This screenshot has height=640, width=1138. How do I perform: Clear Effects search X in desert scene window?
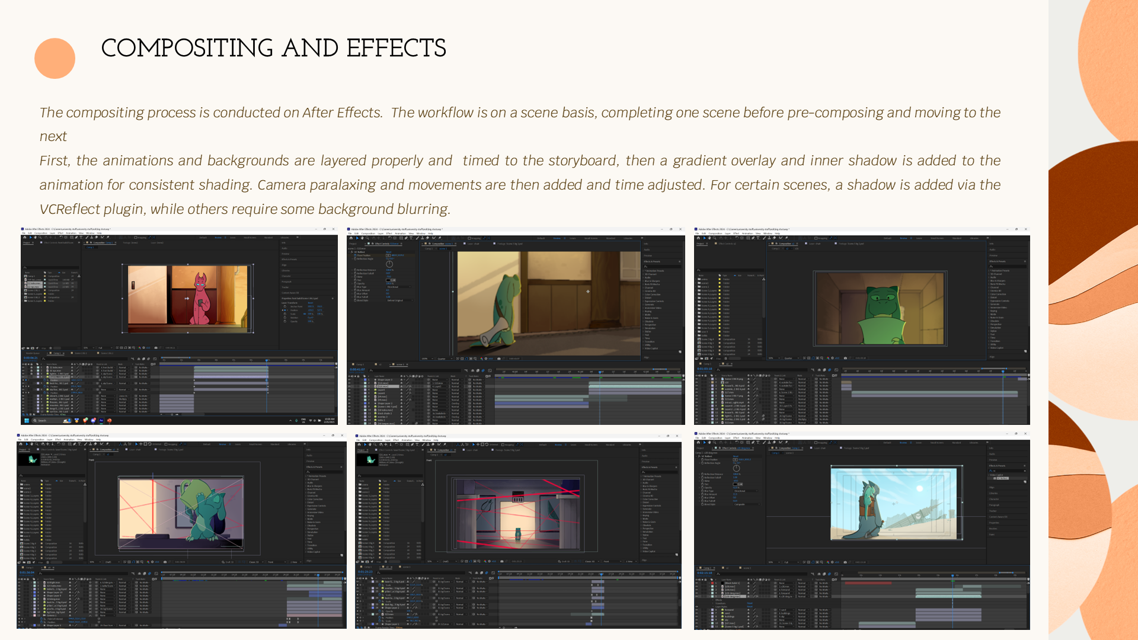1025,471
